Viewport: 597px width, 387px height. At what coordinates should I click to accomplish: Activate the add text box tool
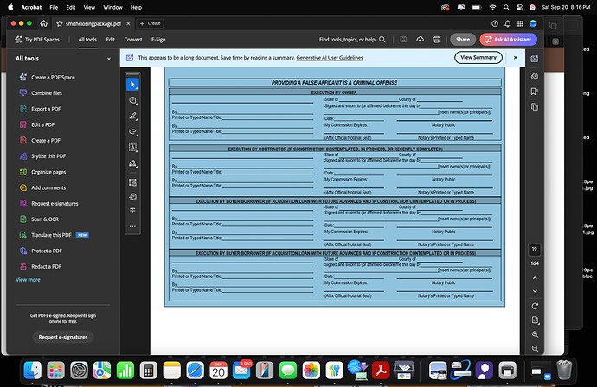point(132,148)
